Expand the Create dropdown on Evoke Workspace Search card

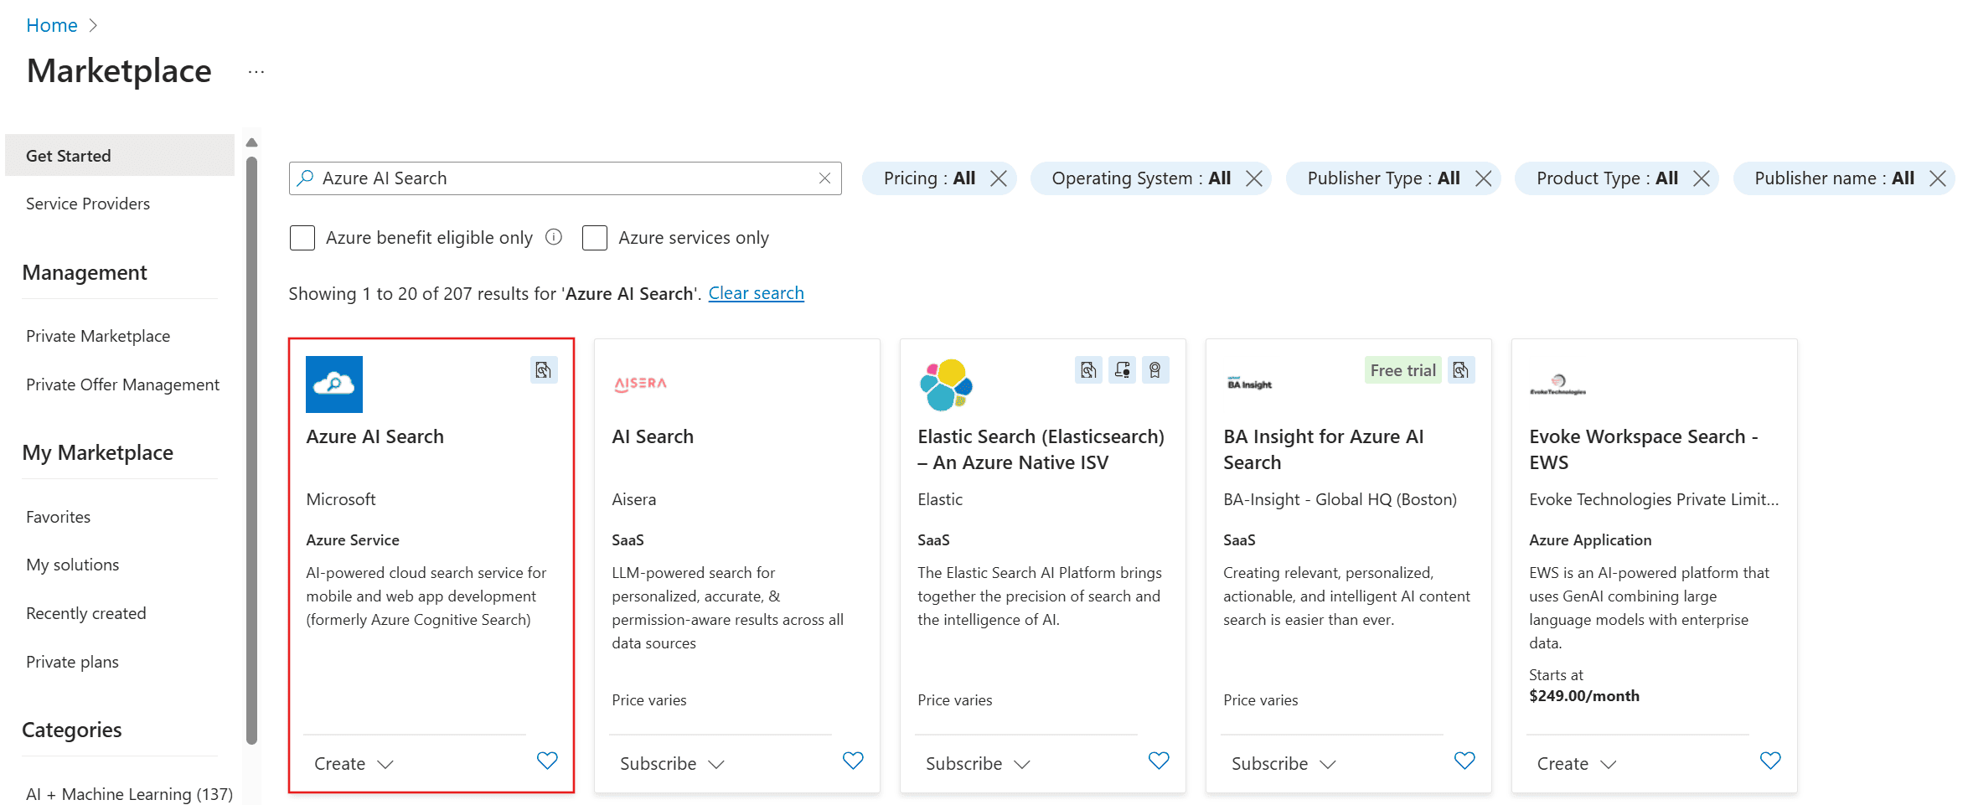(x=1576, y=763)
